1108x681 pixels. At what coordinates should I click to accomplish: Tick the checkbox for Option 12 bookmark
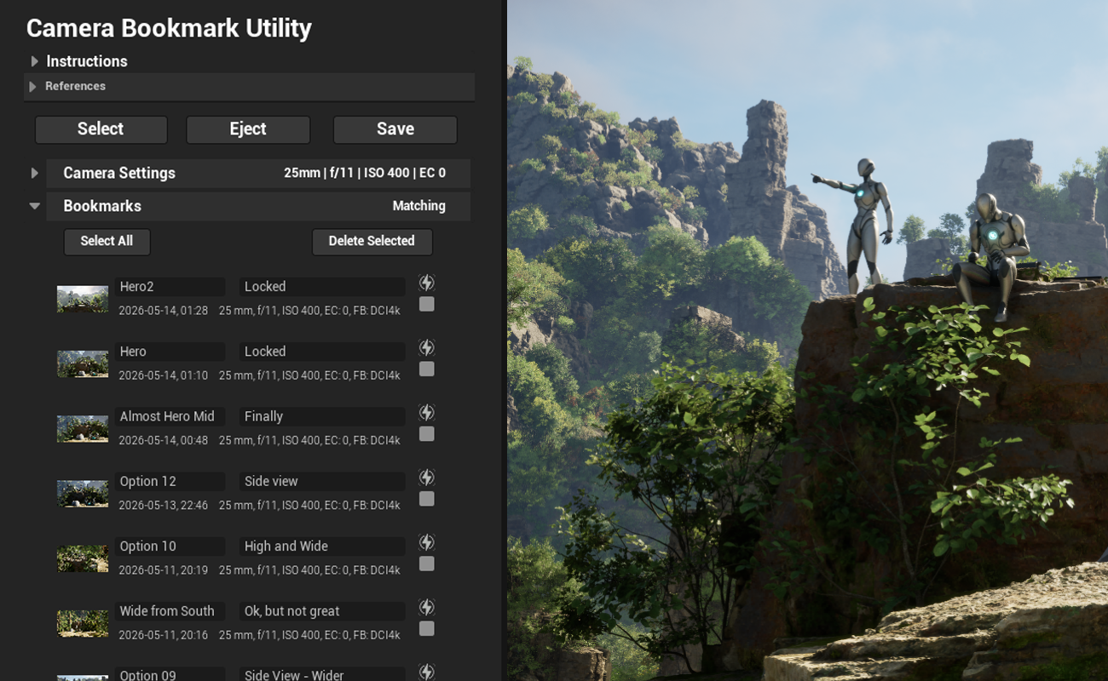pyautogui.click(x=427, y=499)
